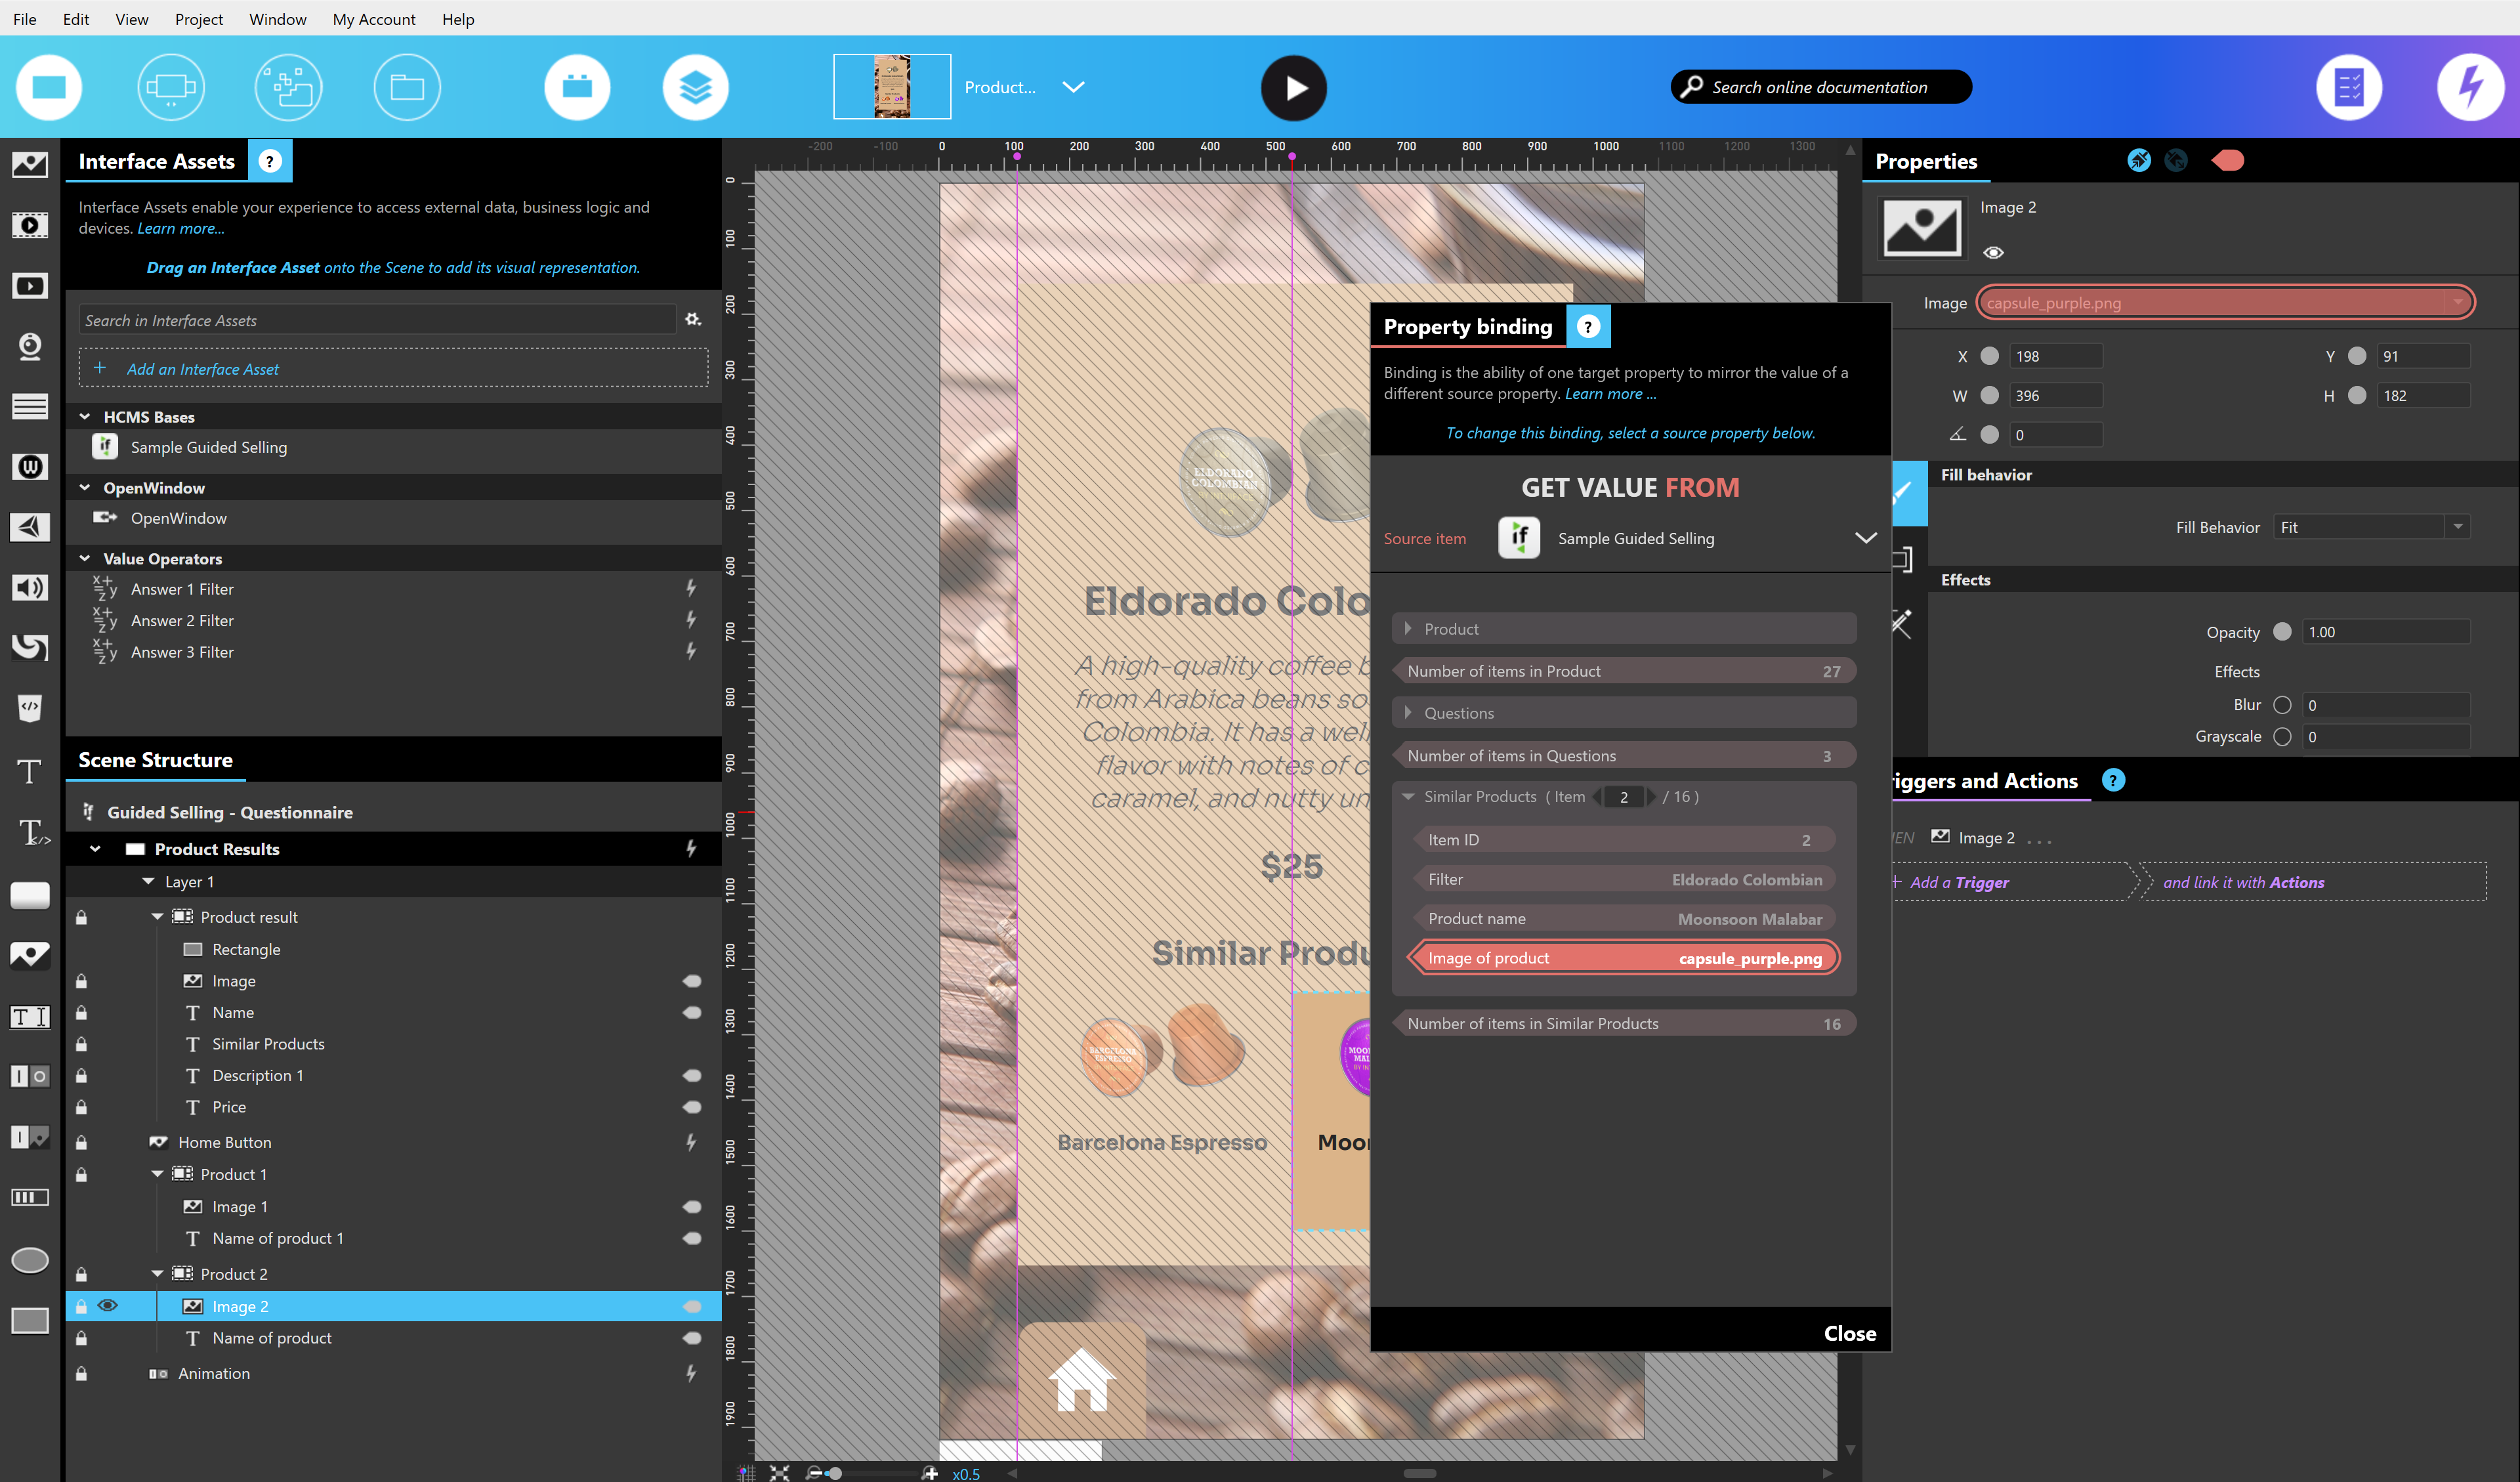Click the first globe icon in Properties header
2520x1482 pixels.
(x=2139, y=160)
